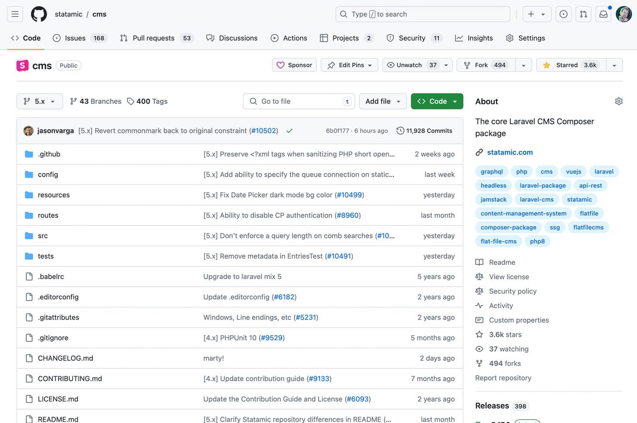Toggle Starred button to unstar repository

coord(571,65)
